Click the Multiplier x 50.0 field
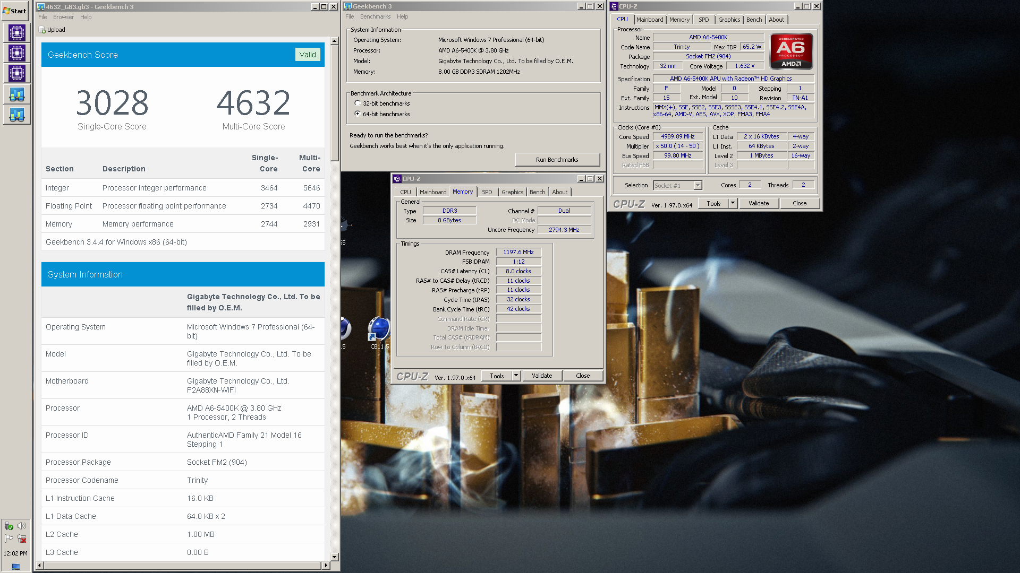1020x573 pixels. [678, 146]
